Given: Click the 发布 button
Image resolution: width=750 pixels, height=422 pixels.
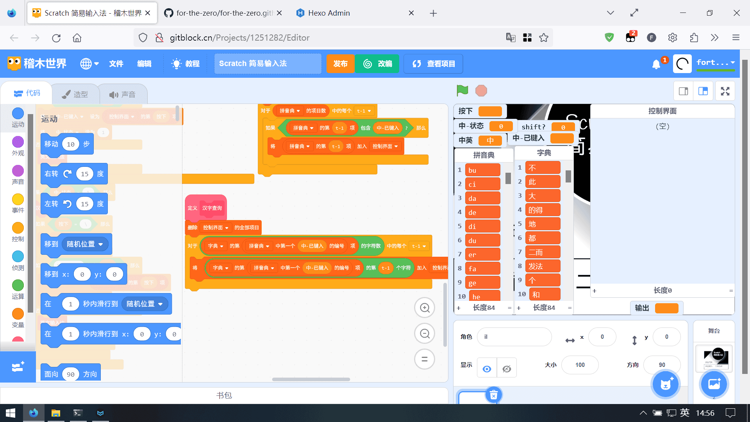Looking at the screenshot, I should (340, 64).
